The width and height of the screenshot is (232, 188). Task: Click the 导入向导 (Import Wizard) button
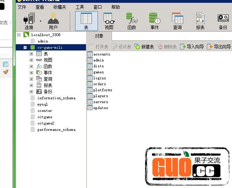(192, 47)
